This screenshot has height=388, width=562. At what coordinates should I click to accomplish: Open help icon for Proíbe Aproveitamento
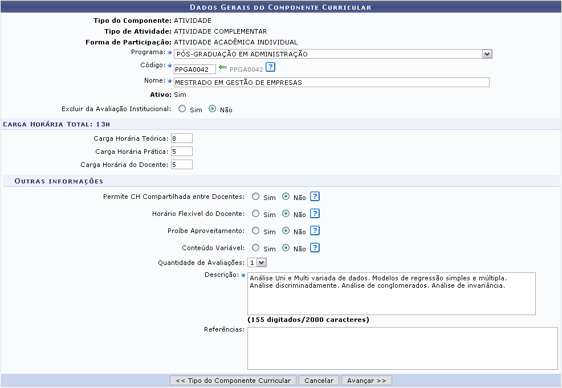315,231
